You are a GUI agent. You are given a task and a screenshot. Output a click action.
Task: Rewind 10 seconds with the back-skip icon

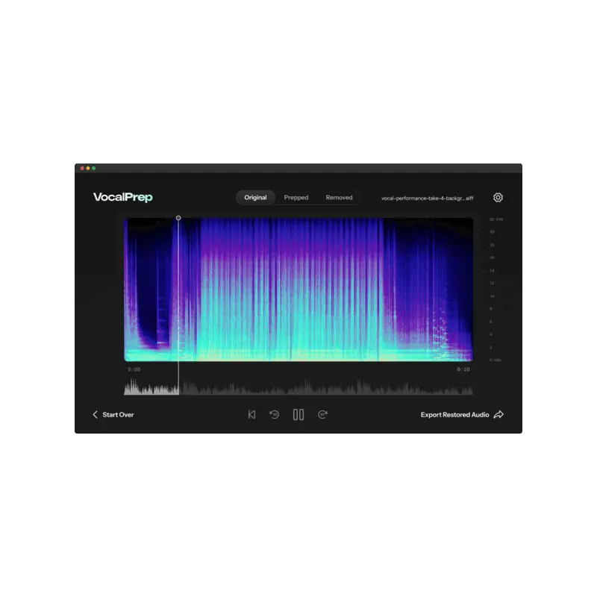point(274,414)
